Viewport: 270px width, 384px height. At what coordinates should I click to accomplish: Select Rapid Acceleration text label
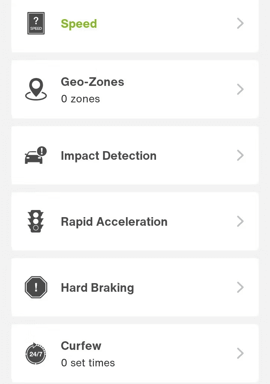tap(114, 222)
